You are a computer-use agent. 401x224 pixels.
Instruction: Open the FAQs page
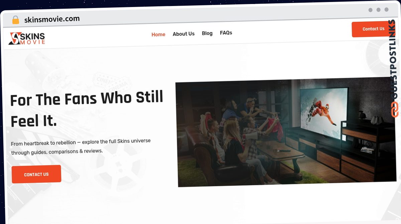click(x=226, y=33)
